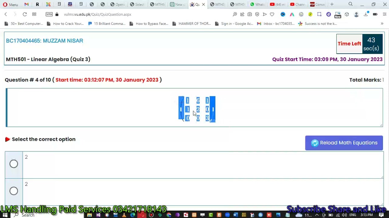389x218 pixels.
Task: Reload the current page
Action: tap(25, 14)
